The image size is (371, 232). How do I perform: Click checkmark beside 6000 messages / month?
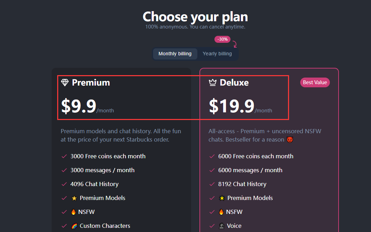click(212, 170)
